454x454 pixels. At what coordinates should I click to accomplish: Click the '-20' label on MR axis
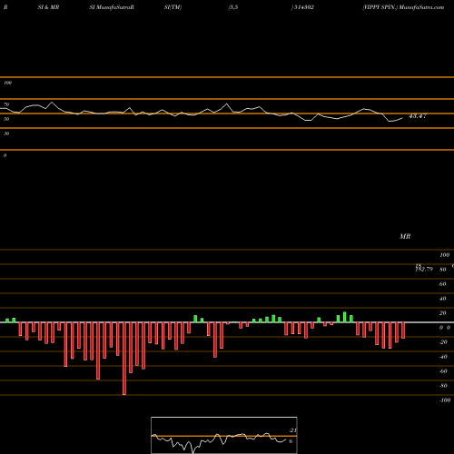(x=443, y=342)
